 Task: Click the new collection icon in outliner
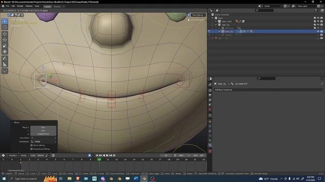(322, 10)
